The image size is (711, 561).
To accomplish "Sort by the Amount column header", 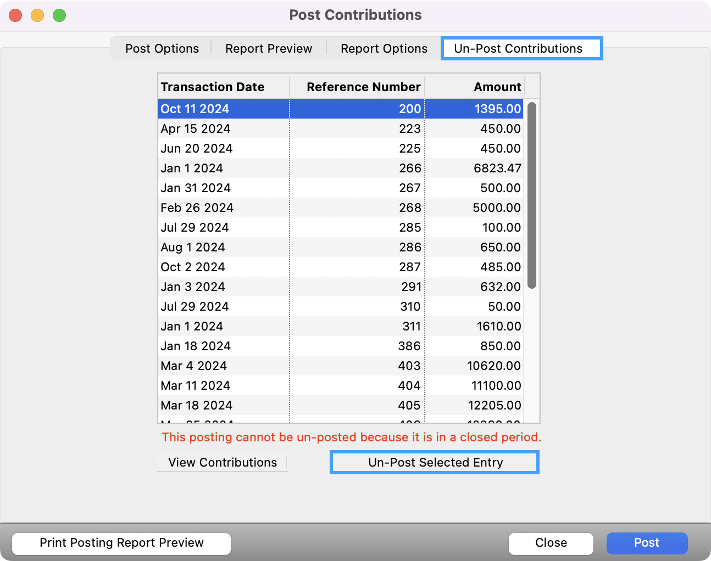I will [x=497, y=87].
